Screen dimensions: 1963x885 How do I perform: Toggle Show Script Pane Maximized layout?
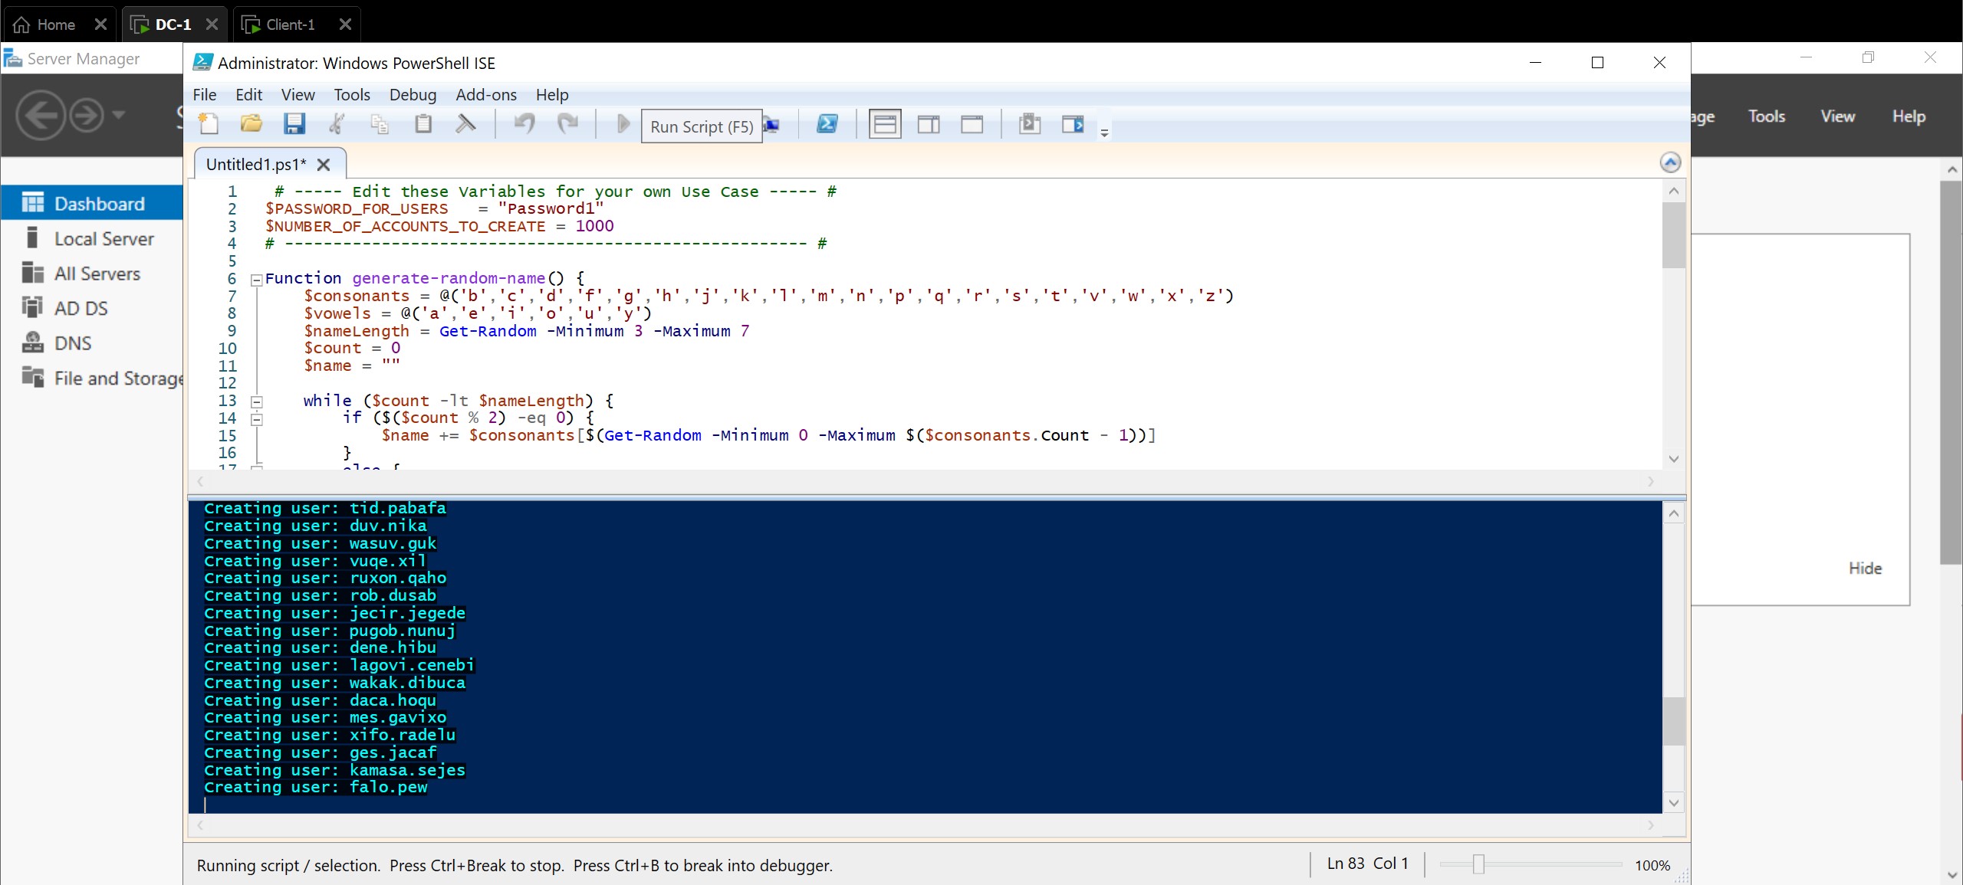972,124
